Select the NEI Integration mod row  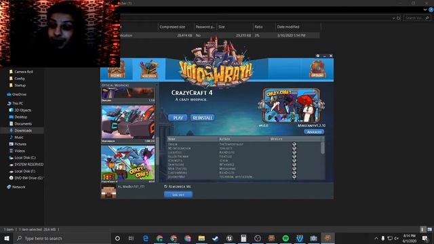click(x=243, y=148)
